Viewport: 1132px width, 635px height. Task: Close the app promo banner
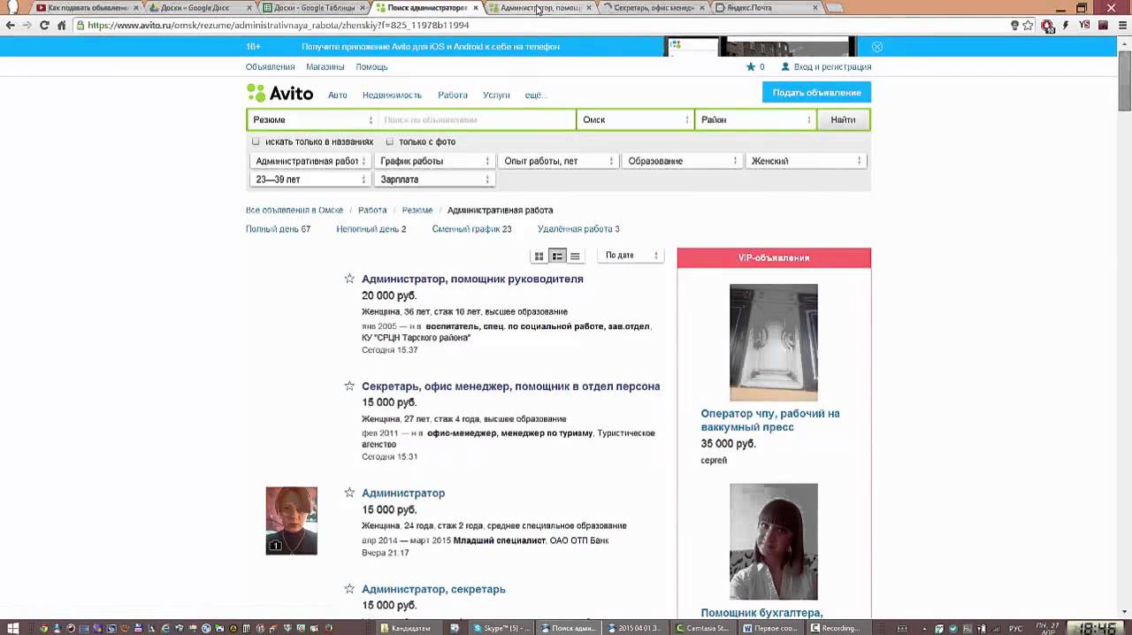pos(876,47)
